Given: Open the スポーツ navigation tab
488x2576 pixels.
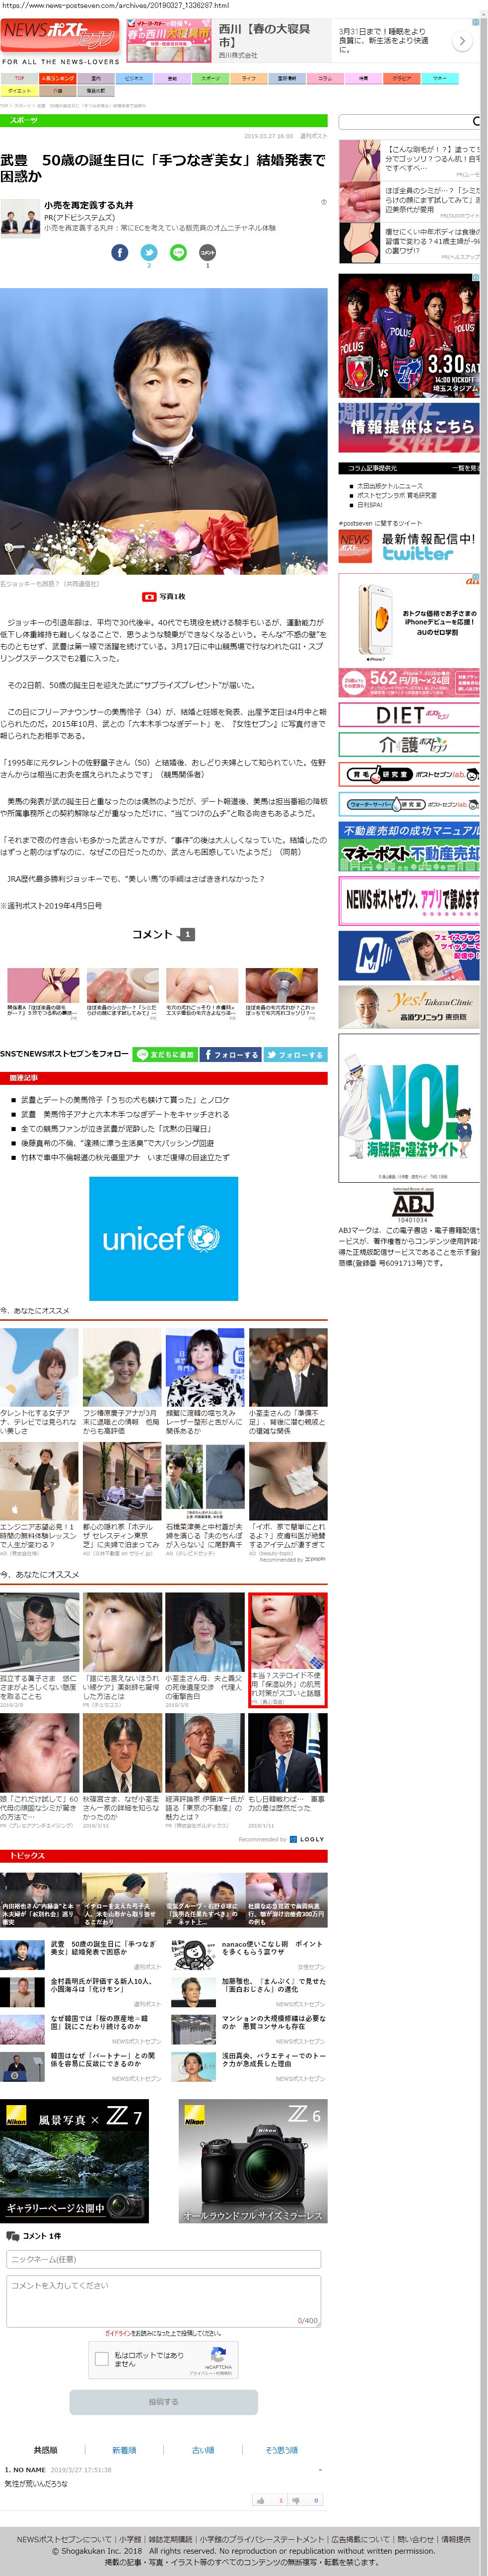Looking at the screenshot, I should pyautogui.click(x=210, y=77).
